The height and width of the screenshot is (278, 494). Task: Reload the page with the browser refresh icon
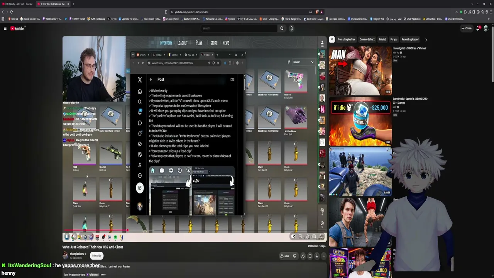tap(11, 12)
